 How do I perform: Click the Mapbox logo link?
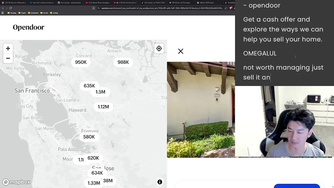pos(16,182)
